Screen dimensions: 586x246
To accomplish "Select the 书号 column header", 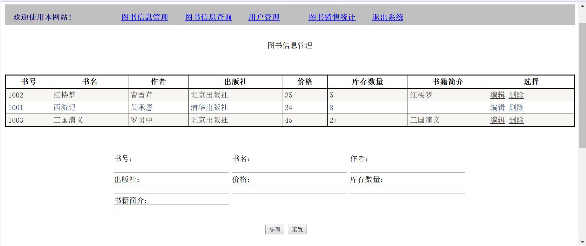I will (29, 82).
